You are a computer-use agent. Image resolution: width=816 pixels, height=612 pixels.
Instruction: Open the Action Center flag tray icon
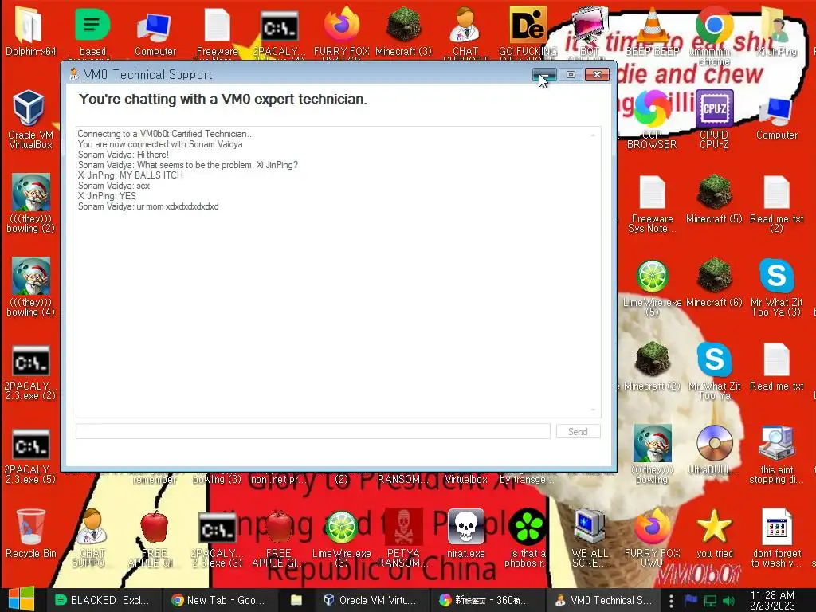pyautogui.click(x=691, y=601)
